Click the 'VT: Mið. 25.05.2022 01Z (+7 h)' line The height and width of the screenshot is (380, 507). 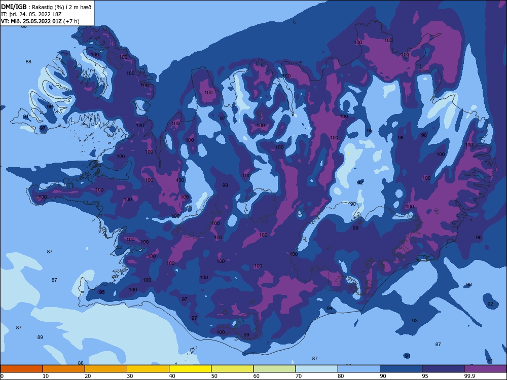[x=40, y=21]
